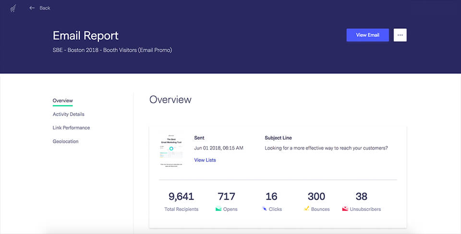Click the 300 bounces count

(x=316, y=197)
